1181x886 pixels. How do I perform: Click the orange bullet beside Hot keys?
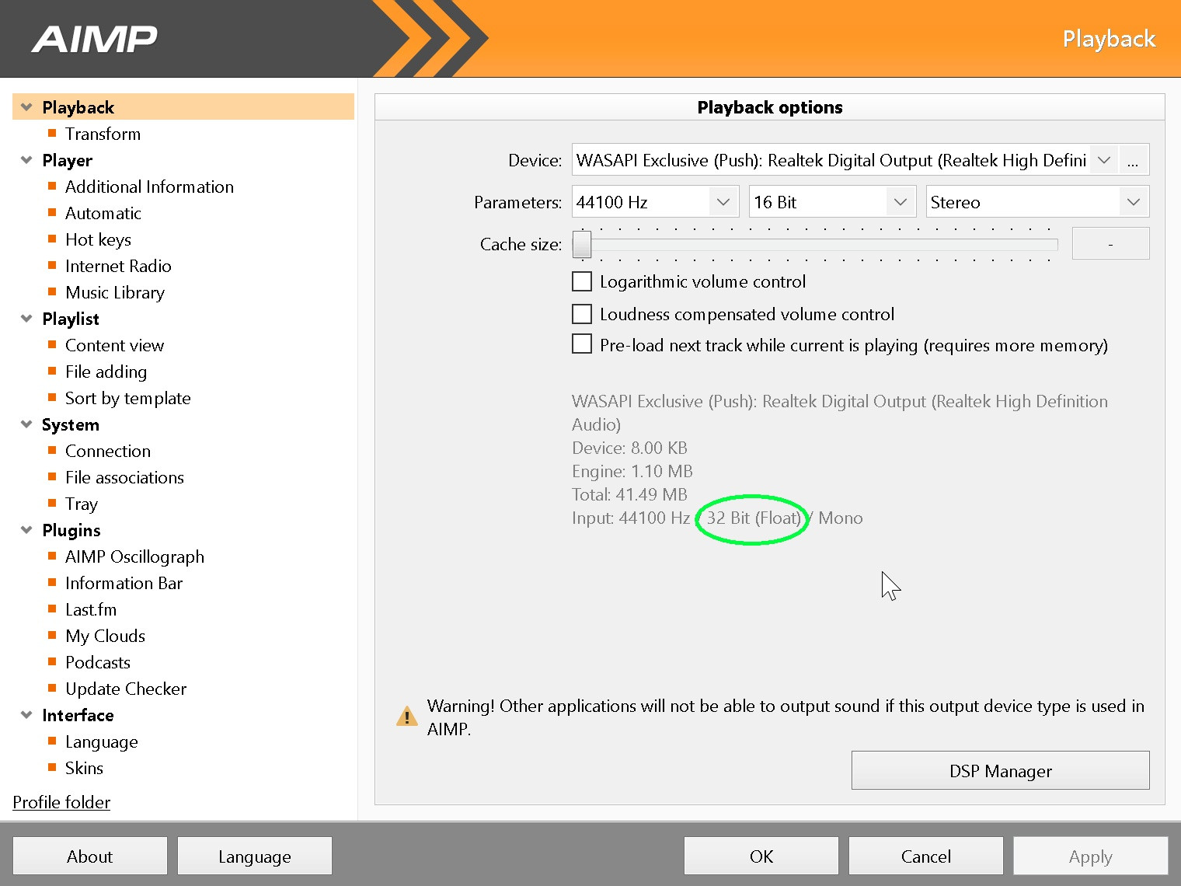click(52, 239)
